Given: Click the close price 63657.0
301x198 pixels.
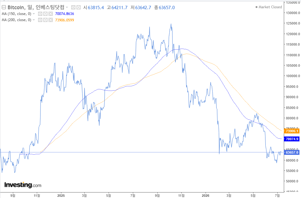Looking at the screenshot, I should tap(167, 7).
